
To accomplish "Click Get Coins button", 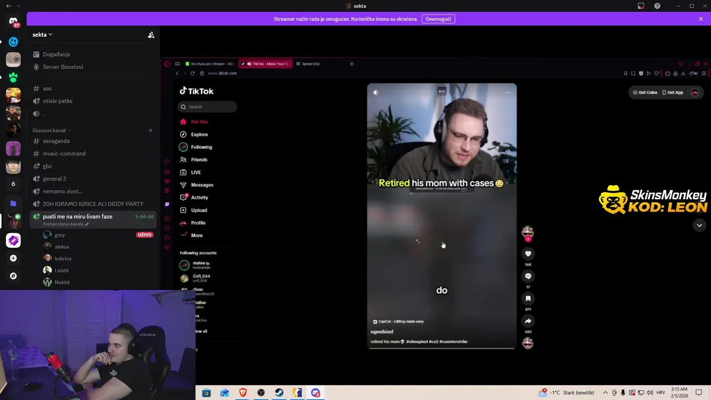I will [x=645, y=92].
